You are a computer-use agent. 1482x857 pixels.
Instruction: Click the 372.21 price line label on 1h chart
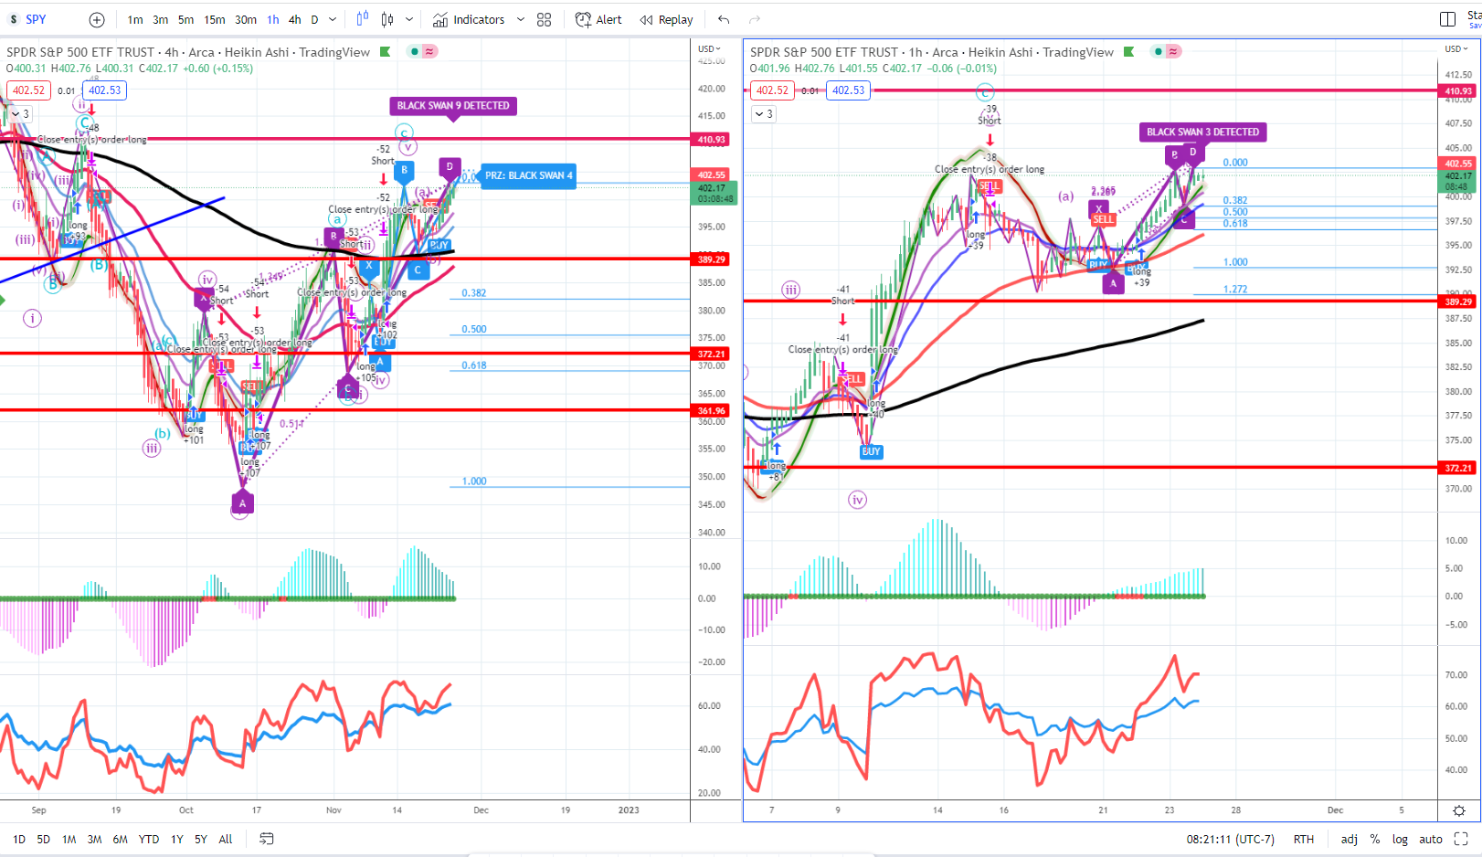(1458, 468)
